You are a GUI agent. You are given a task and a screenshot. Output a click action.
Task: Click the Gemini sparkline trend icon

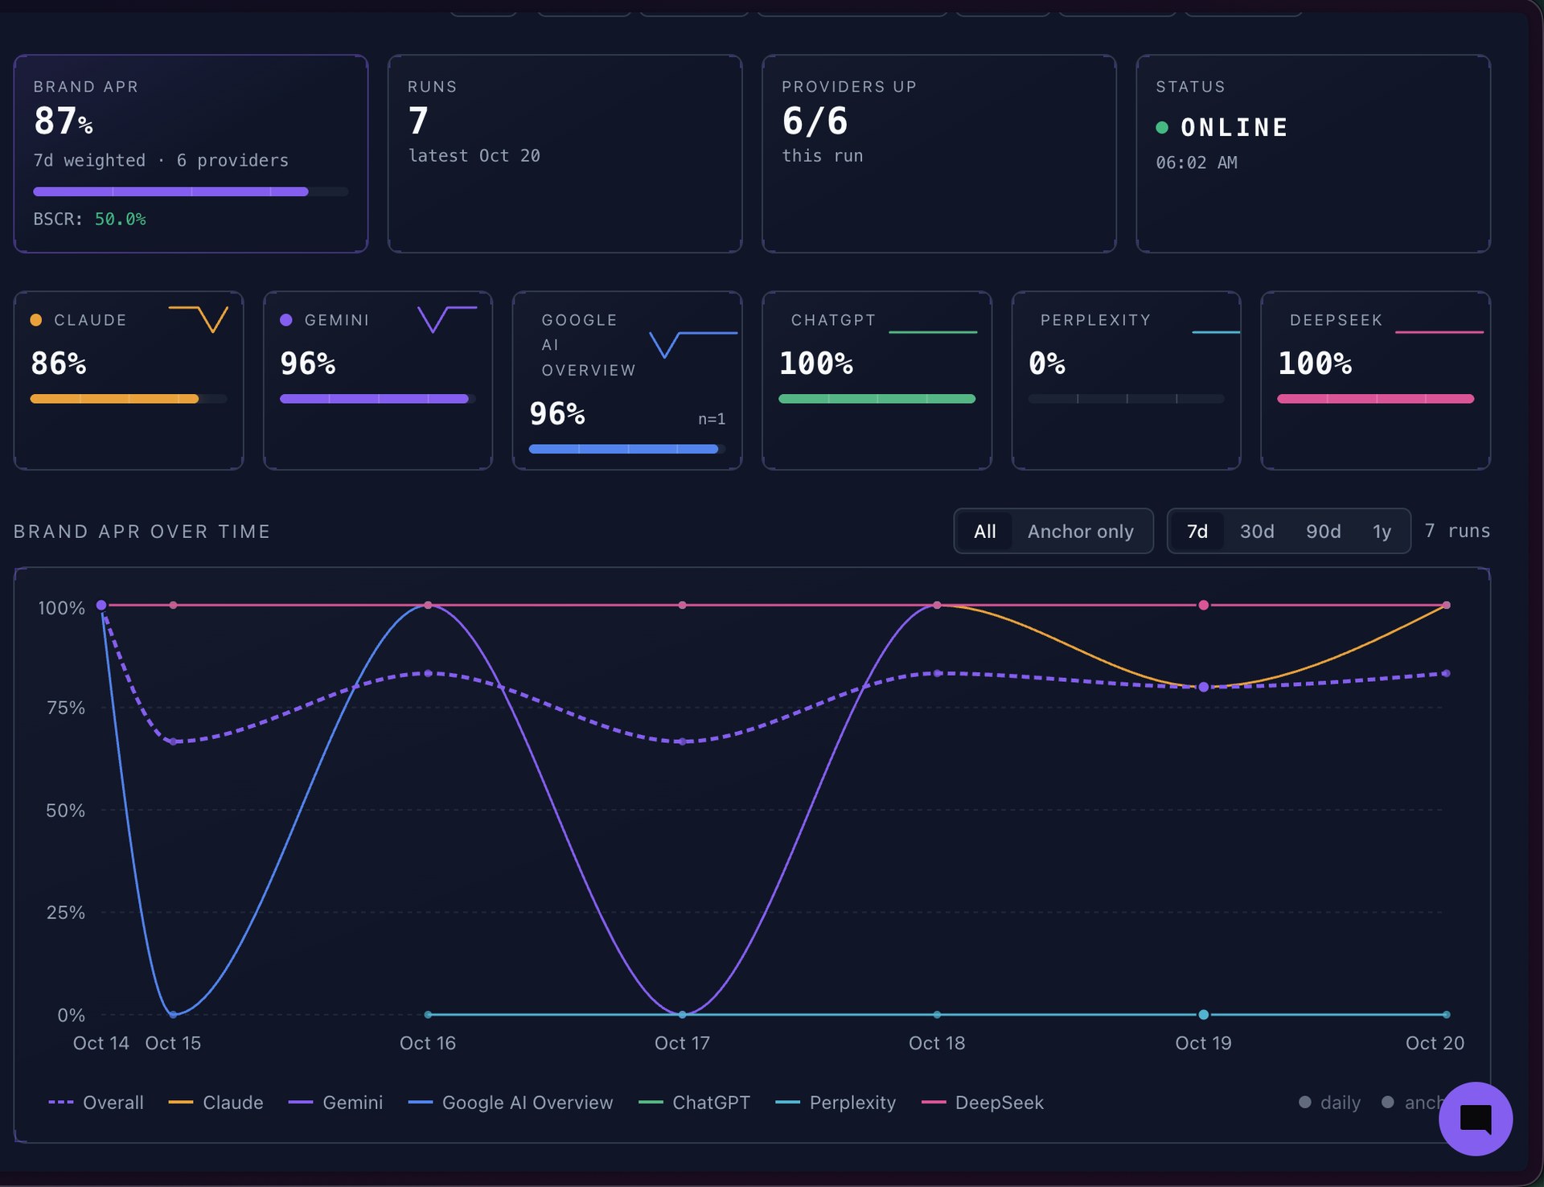coord(448,319)
